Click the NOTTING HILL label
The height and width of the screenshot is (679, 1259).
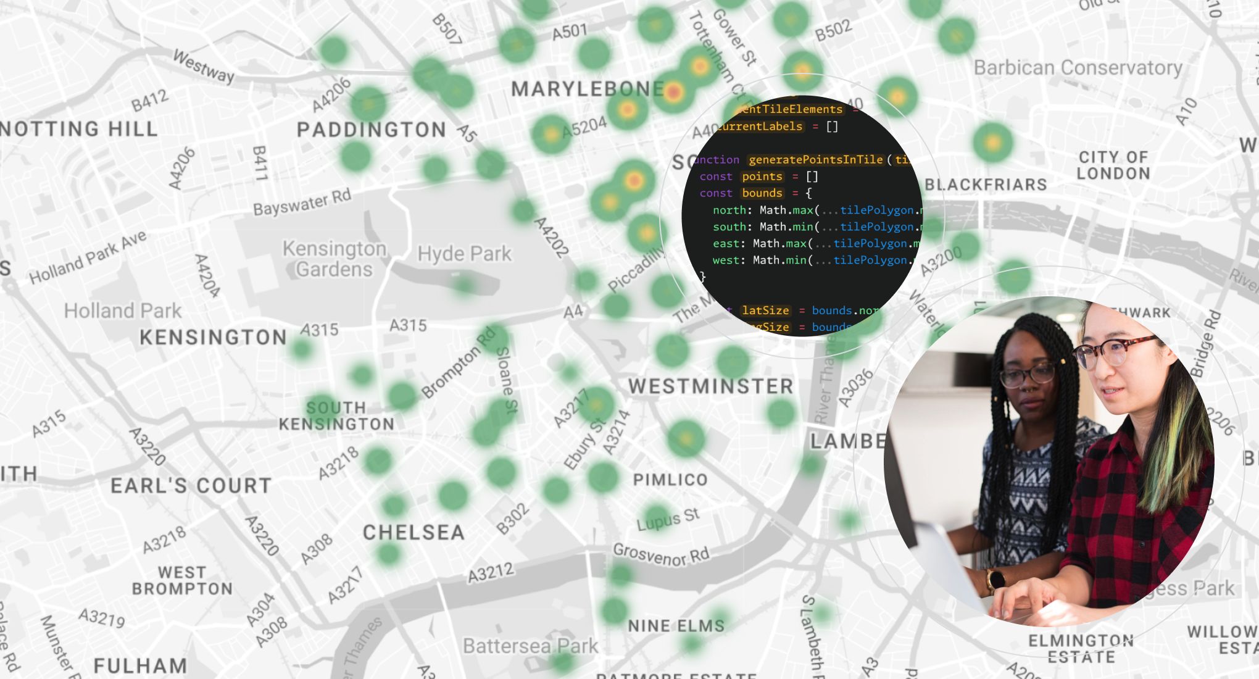coord(79,129)
